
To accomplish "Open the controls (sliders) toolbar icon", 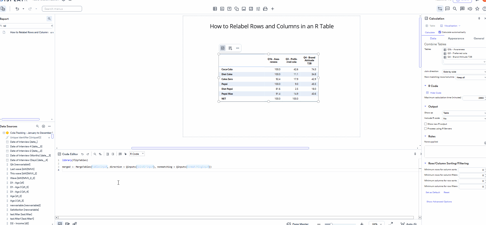I will tap(258, 9).
